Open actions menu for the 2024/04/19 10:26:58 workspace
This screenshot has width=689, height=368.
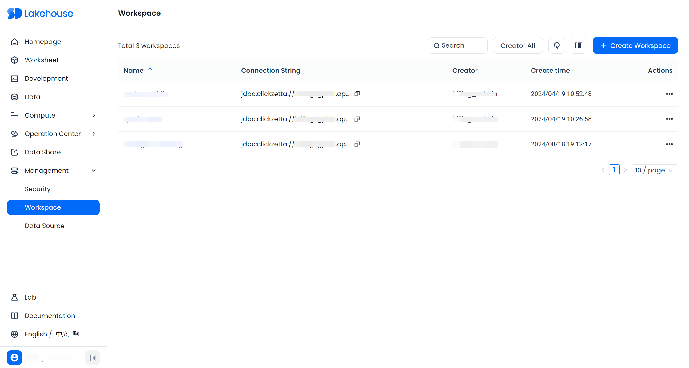coord(669,119)
